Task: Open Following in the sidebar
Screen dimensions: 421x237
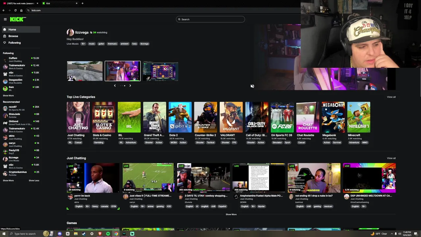Action: (x=21, y=43)
